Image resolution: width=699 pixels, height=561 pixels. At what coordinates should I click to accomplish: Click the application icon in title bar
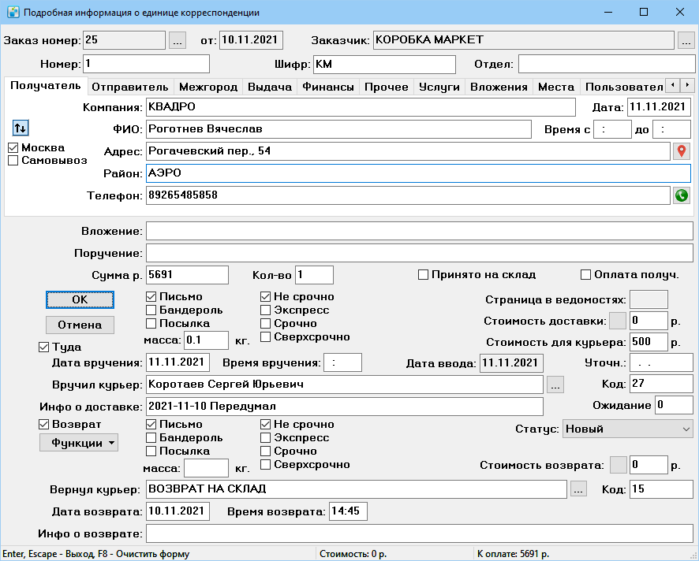[x=13, y=12]
